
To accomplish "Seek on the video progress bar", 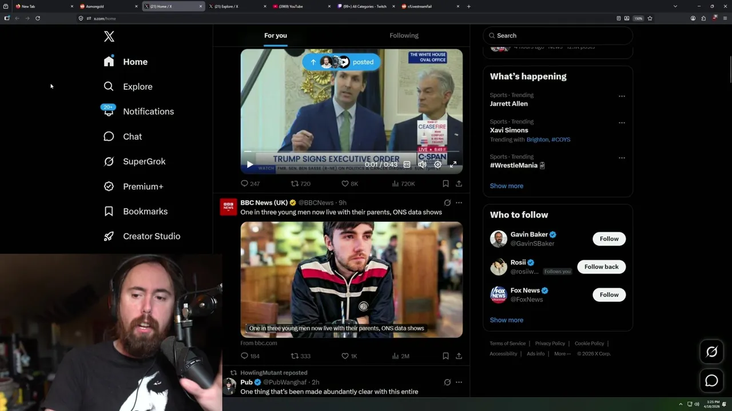I will tap(352, 152).
